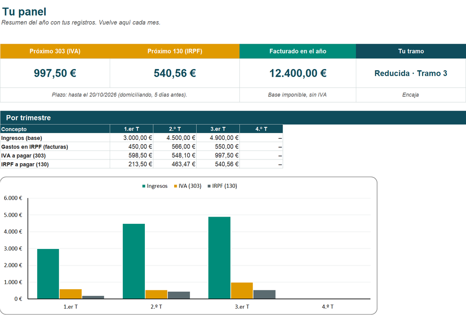Select the 'IVA a pagar (303)' row label
Image resolution: width=466 pixels, height=318 pixels.
click(23, 156)
